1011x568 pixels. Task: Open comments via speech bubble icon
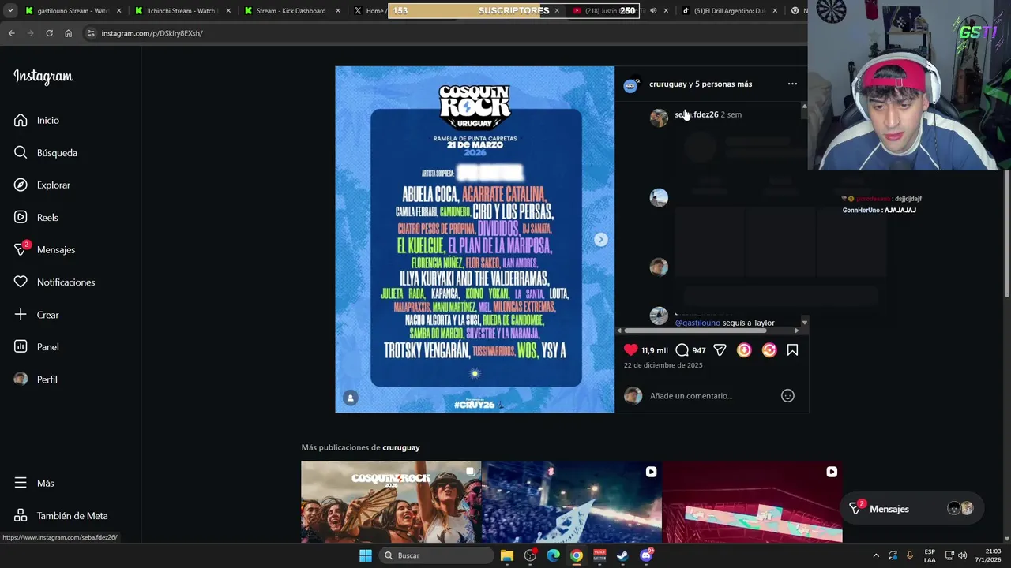click(x=682, y=349)
